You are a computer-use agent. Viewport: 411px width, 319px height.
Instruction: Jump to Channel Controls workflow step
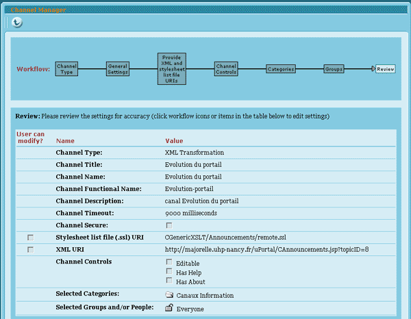pos(225,69)
